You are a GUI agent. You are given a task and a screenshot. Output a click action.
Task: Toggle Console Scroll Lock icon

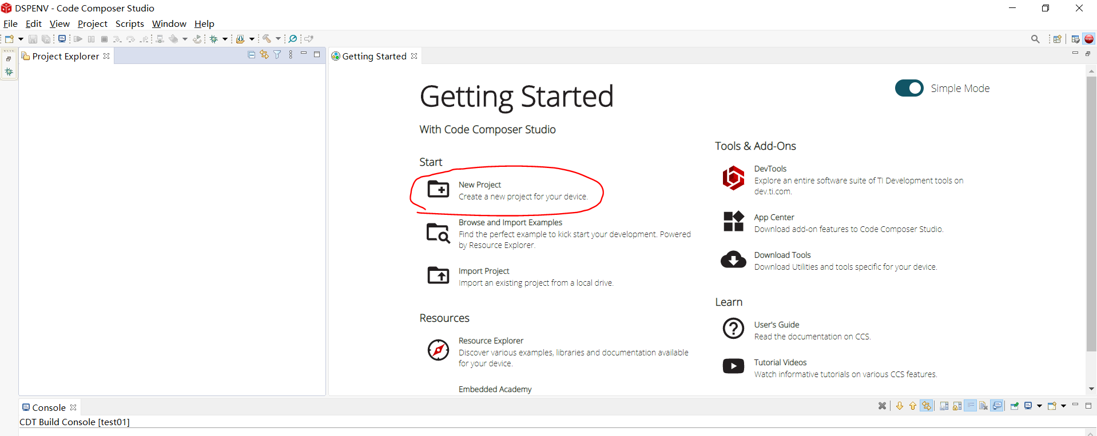(957, 406)
